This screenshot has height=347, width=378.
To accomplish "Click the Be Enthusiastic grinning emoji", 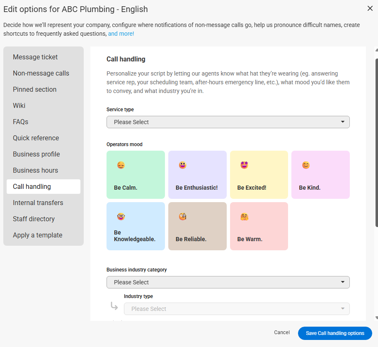I will click(x=182, y=165).
